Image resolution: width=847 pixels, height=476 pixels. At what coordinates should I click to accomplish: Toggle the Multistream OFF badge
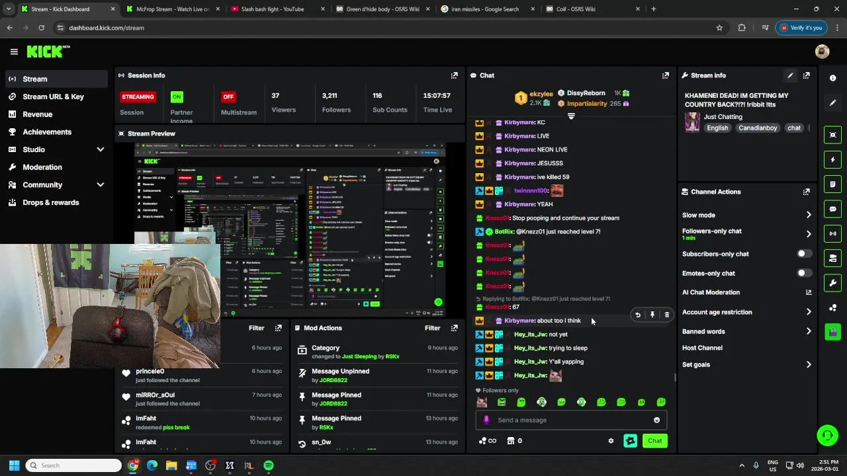coord(228,97)
